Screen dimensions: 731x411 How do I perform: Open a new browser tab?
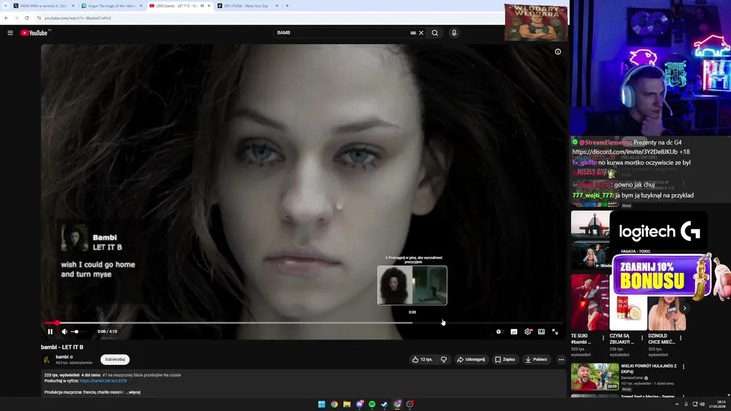point(287,6)
